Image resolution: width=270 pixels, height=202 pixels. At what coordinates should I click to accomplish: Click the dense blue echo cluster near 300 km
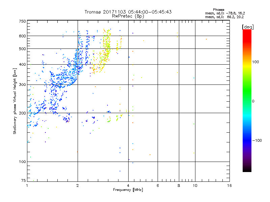tap(64, 79)
